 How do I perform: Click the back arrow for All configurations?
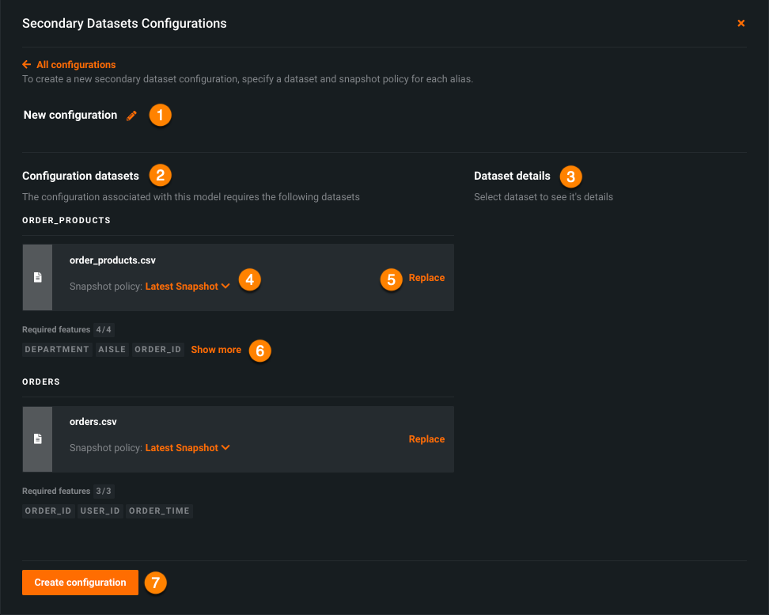(x=27, y=65)
